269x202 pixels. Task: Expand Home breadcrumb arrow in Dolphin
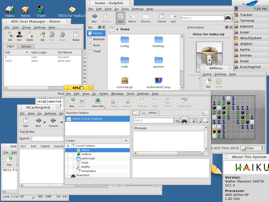pyautogui.click(x=117, y=29)
